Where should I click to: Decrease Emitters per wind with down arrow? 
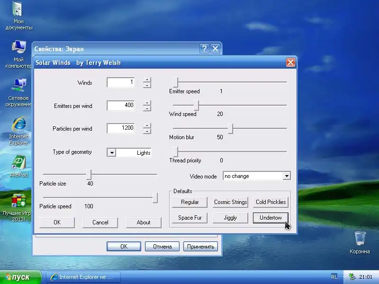pyautogui.click(x=147, y=108)
